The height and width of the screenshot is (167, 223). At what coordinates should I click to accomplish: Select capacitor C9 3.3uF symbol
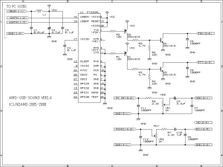[175, 98]
